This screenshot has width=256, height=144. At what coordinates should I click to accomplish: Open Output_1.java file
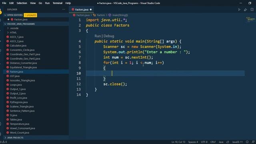(x=18, y=89)
